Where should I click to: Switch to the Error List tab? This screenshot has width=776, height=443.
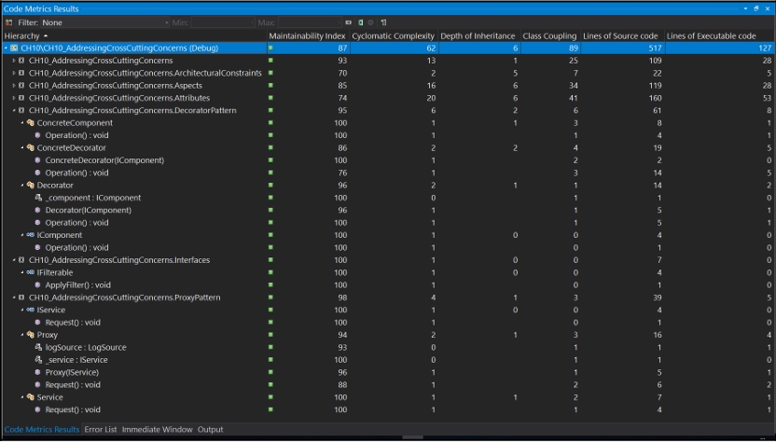pos(101,430)
